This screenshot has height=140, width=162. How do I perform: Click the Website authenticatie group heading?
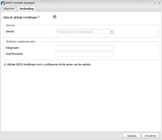coord(21,41)
